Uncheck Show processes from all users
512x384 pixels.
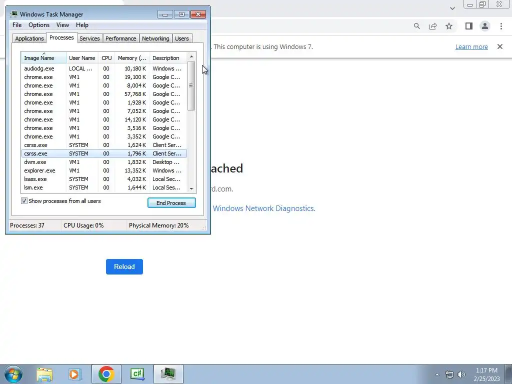[24, 201]
